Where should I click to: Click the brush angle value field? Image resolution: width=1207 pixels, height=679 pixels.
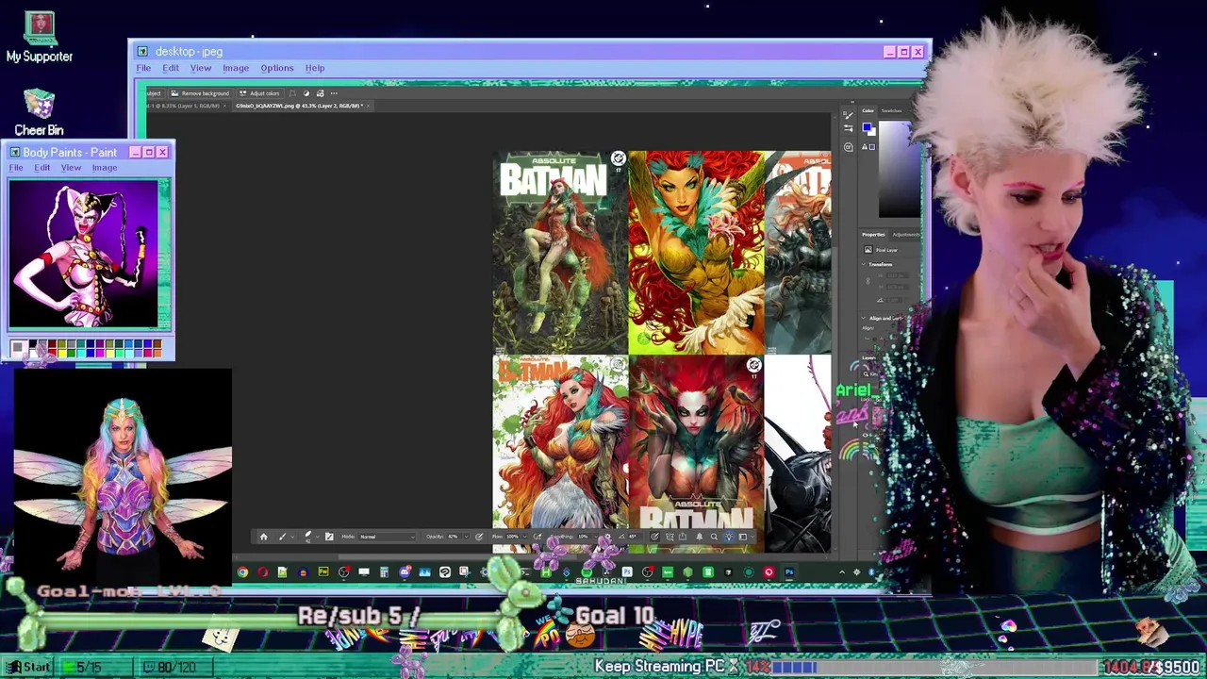pyautogui.click(x=633, y=537)
